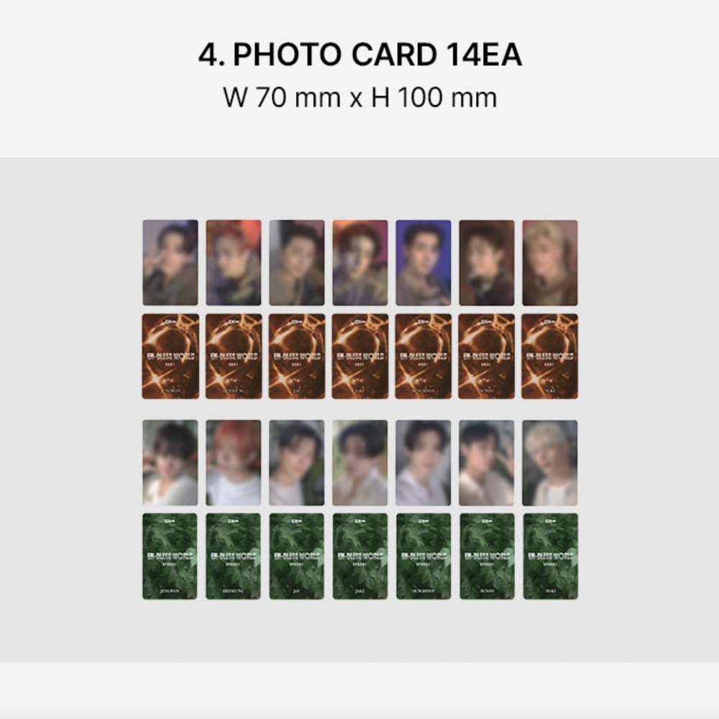Select the green HEESEUNG card back

pyautogui.click(x=233, y=556)
